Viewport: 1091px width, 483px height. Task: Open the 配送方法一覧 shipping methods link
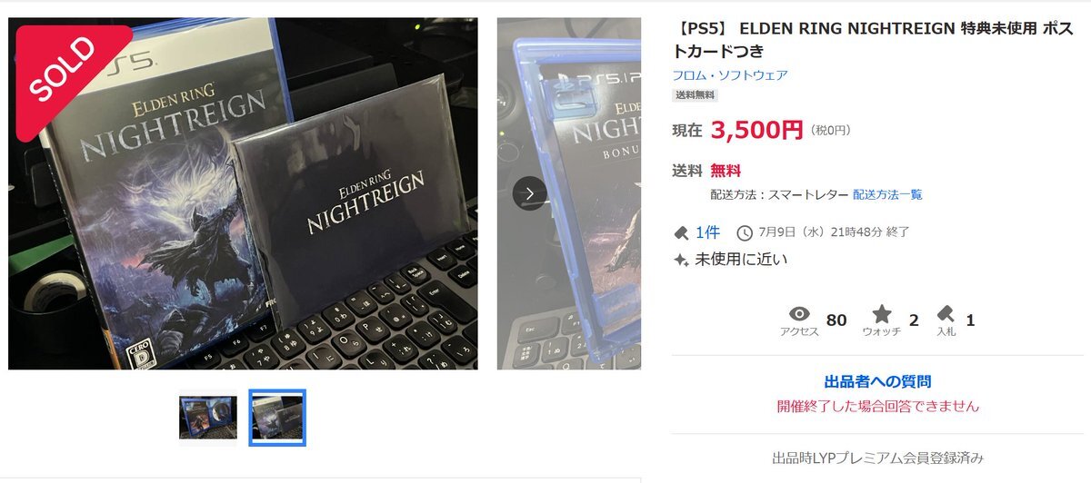pos(887,194)
